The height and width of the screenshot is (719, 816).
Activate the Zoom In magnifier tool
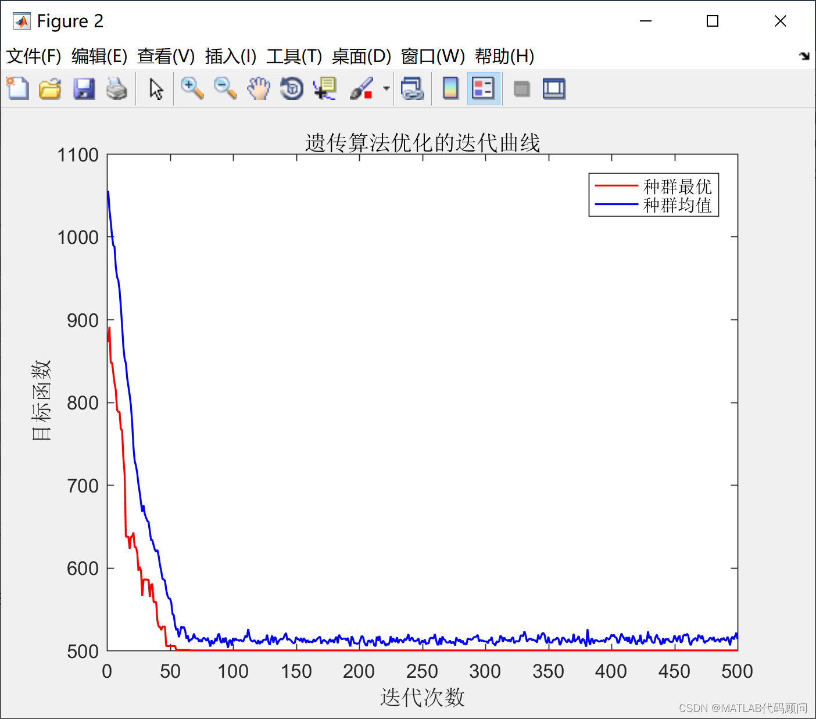coord(192,89)
